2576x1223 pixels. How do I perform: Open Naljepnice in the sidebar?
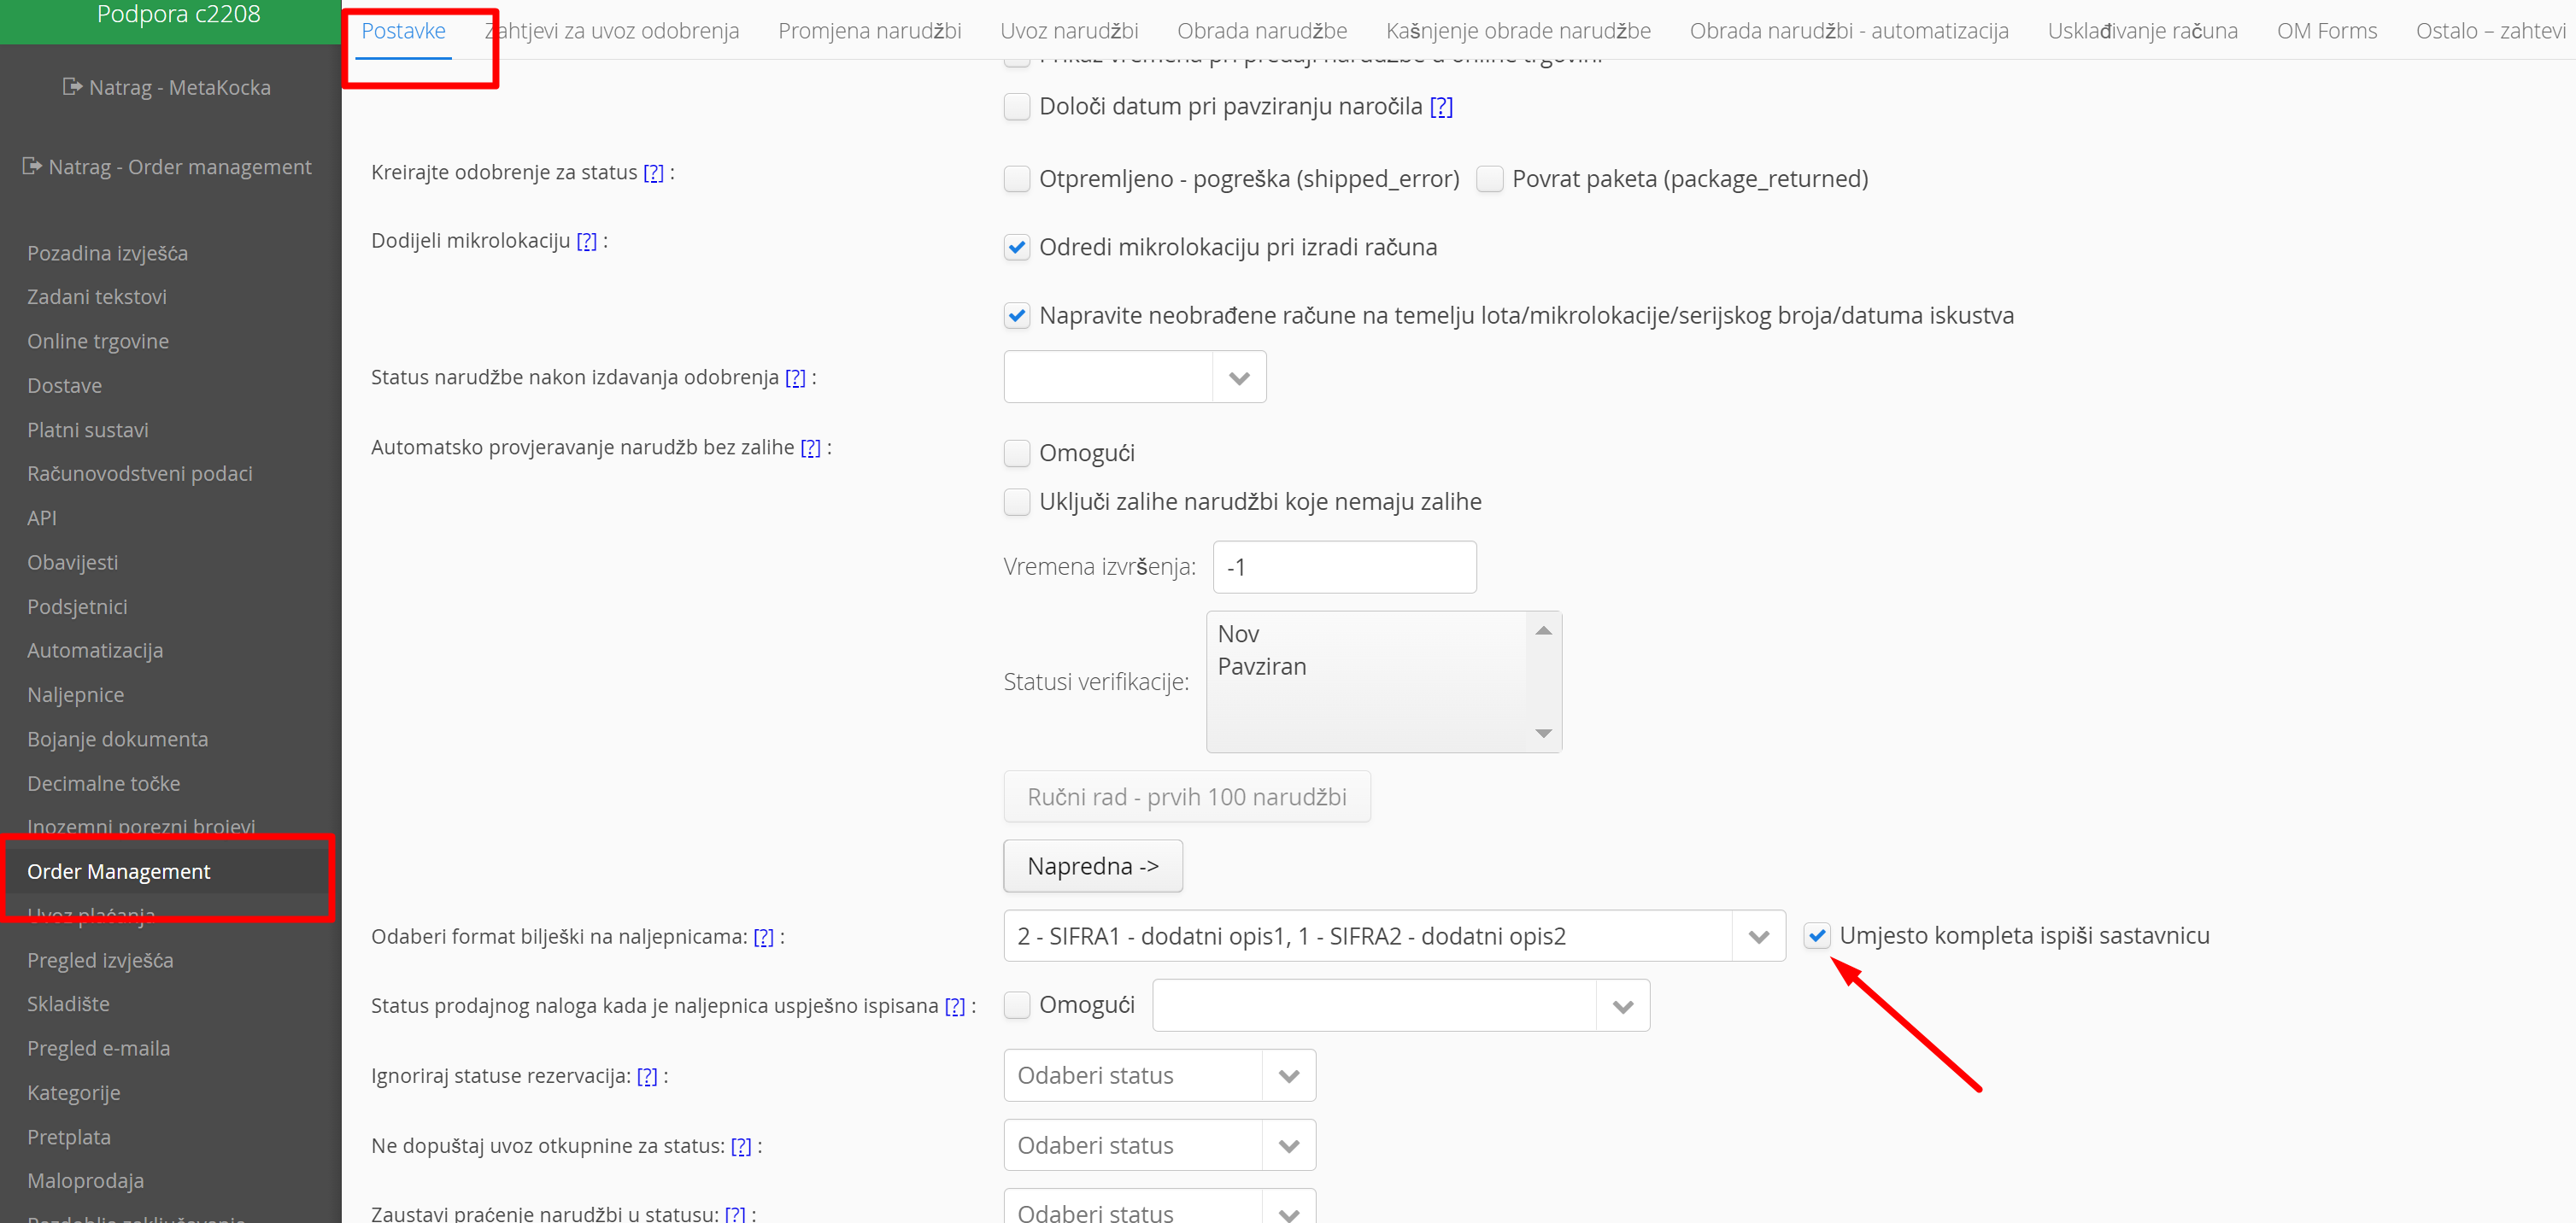(76, 695)
